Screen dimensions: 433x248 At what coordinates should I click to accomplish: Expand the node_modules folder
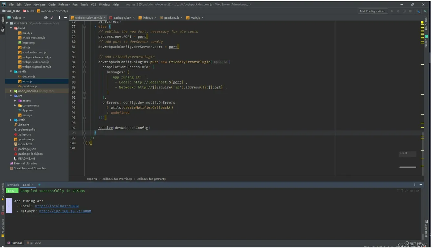click(11, 91)
